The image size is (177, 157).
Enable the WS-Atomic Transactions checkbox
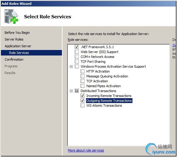click(x=82, y=105)
